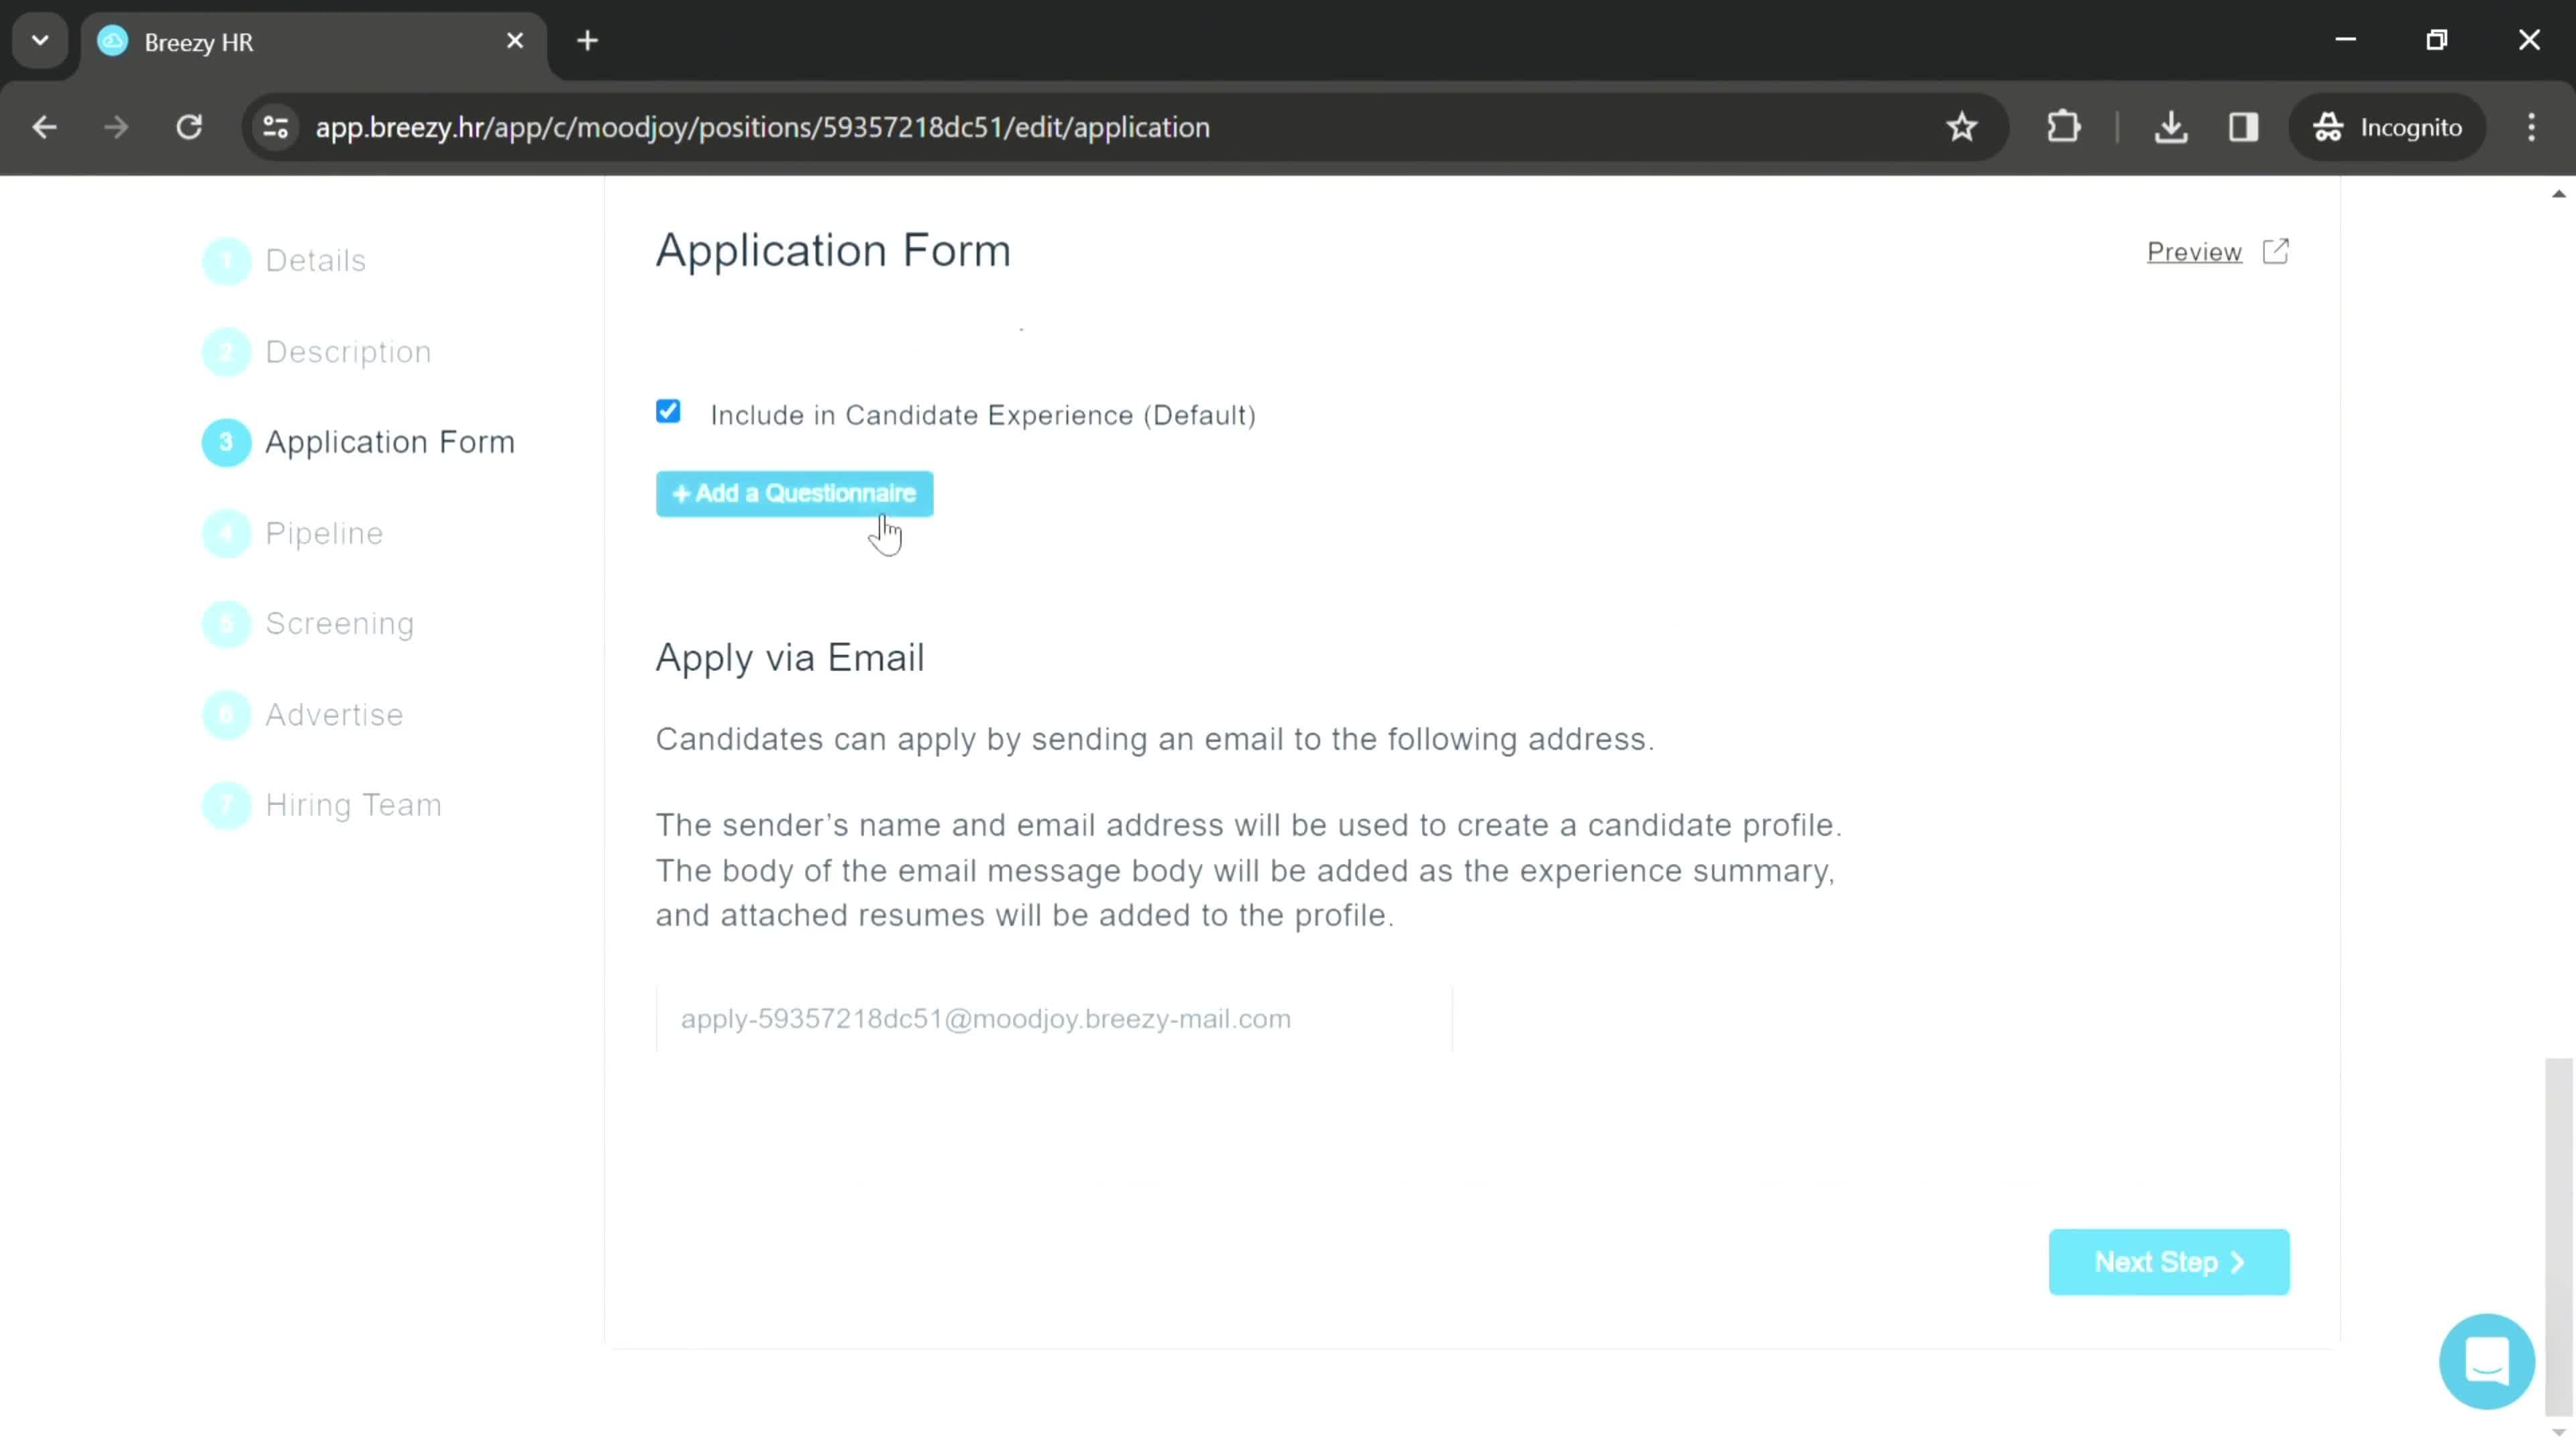
Task: Expand the Pipeline step settings
Action: coord(325,534)
